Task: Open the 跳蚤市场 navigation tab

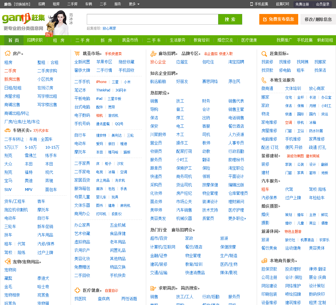Action: tap(130, 40)
